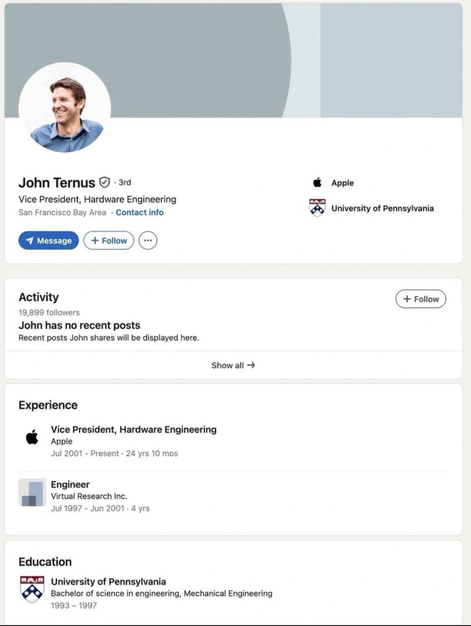
Task: Click the Activity section heading
Action: [39, 297]
